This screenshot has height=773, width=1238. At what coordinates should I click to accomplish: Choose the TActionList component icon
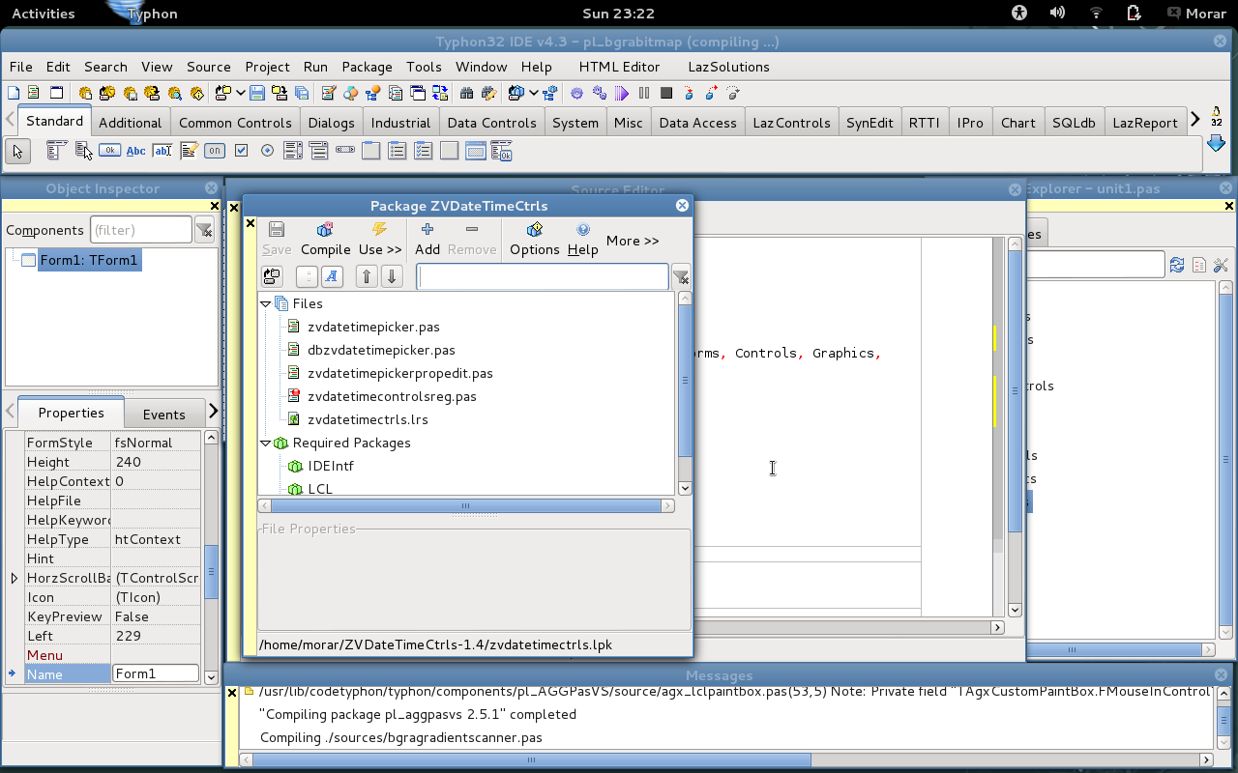(501, 151)
